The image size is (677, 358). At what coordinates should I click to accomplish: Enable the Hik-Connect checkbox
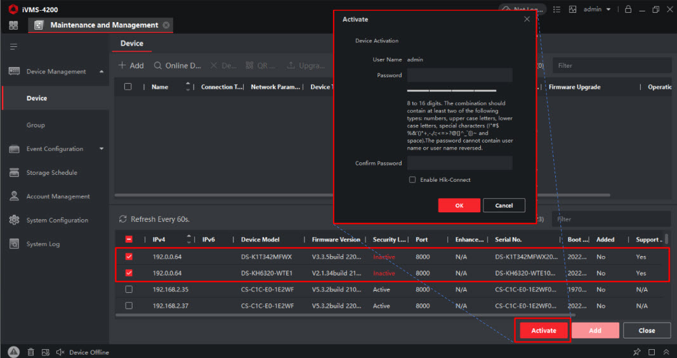pos(412,180)
